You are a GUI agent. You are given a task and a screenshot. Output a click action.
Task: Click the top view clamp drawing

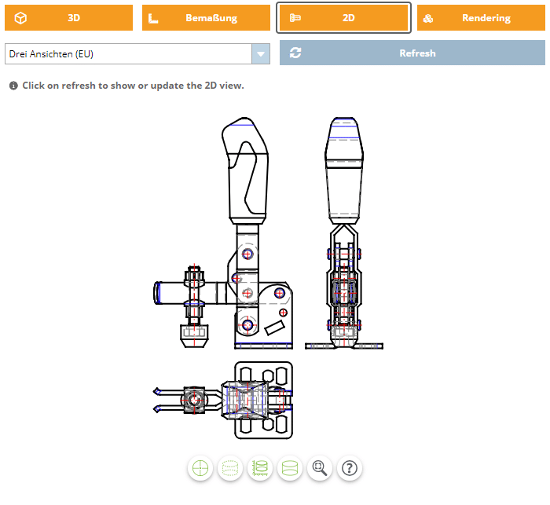pos(223,400)
